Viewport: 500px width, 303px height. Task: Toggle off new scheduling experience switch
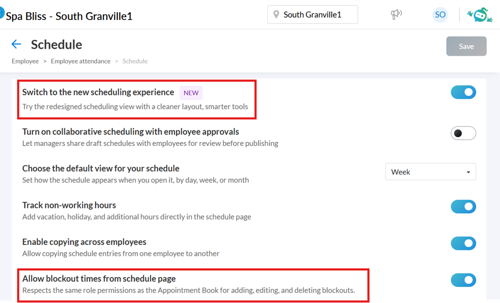(463, 92)
